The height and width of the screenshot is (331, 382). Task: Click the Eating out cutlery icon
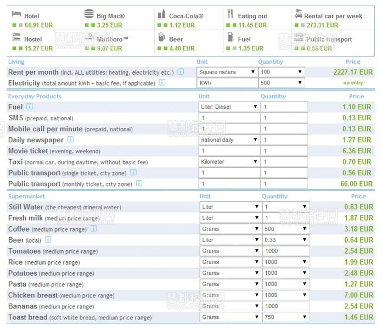pyautogui.click(x=231, y=14)
